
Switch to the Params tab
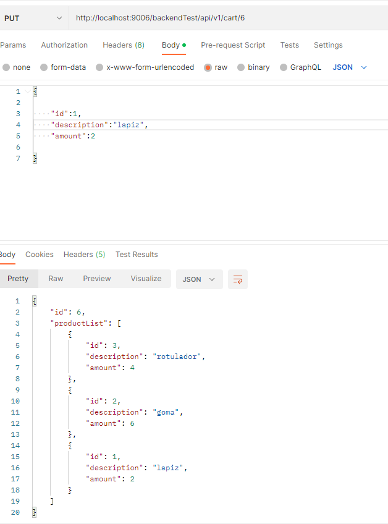[13, 45]
